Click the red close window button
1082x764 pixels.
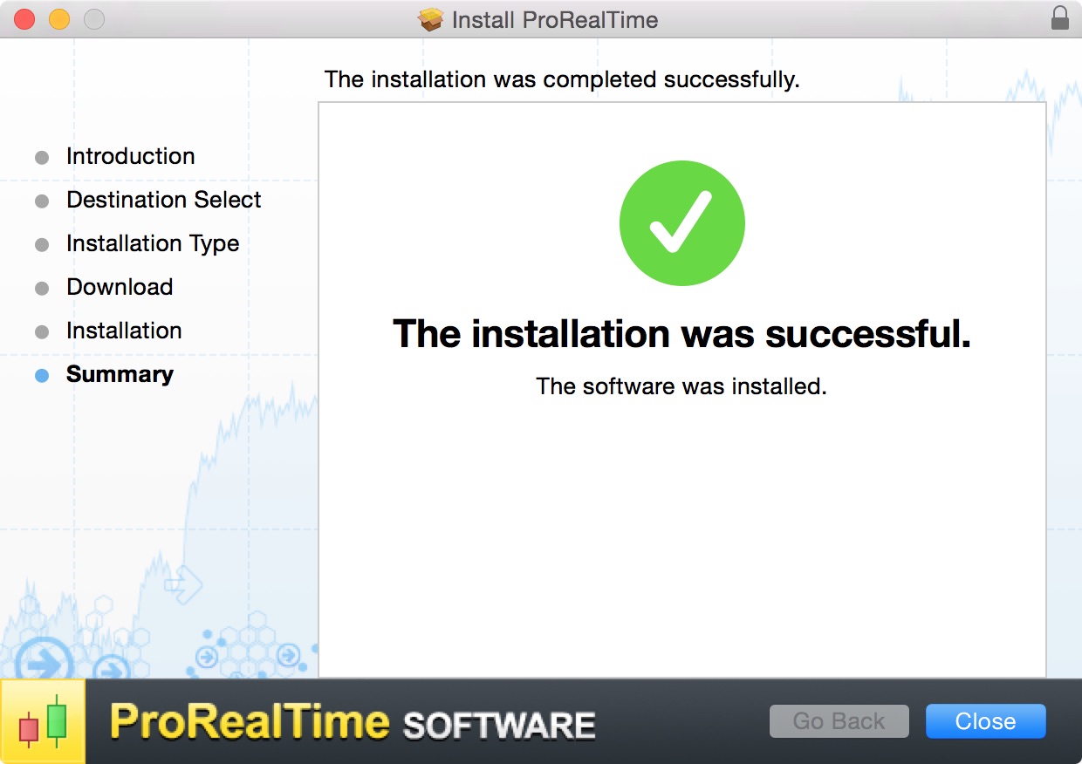pos(24,19)
